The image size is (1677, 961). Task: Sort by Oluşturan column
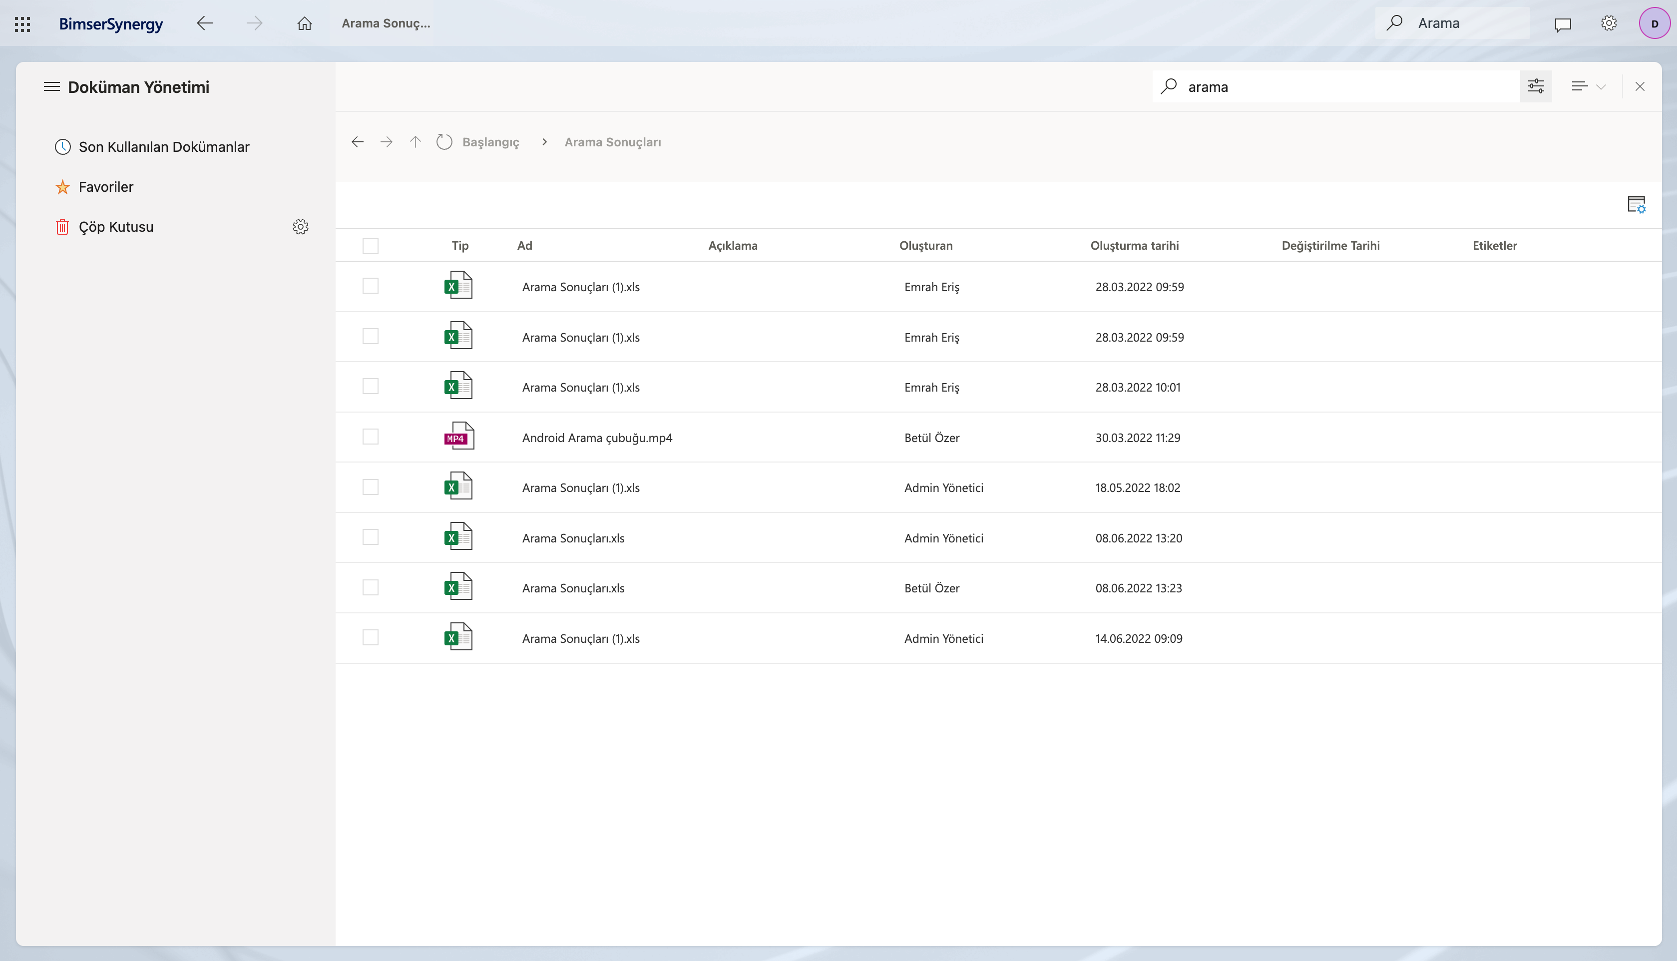tap(925, 246)
